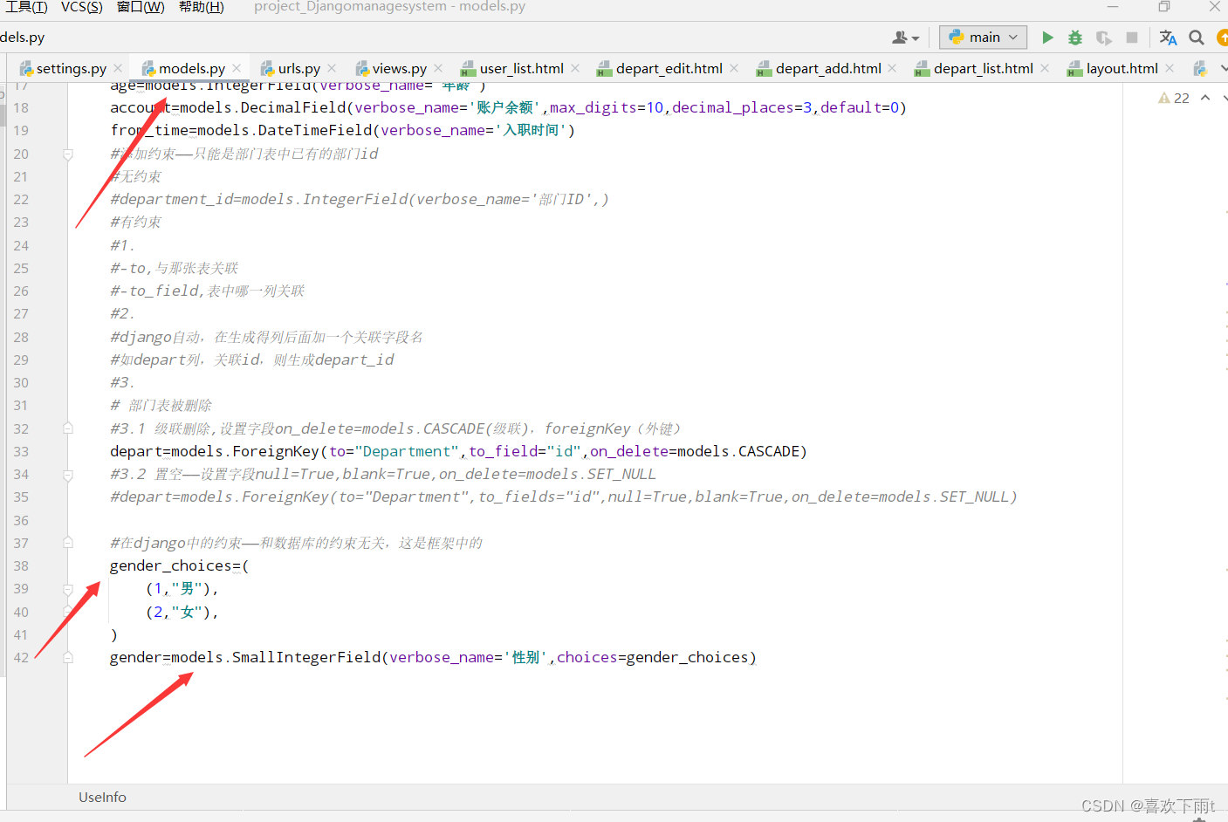Open Search Everywhere magnifier icon
The image size is (1228, 822).
1197,38
